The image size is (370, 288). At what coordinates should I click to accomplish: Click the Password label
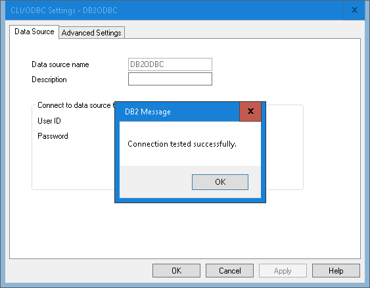(x=53, y=136)
